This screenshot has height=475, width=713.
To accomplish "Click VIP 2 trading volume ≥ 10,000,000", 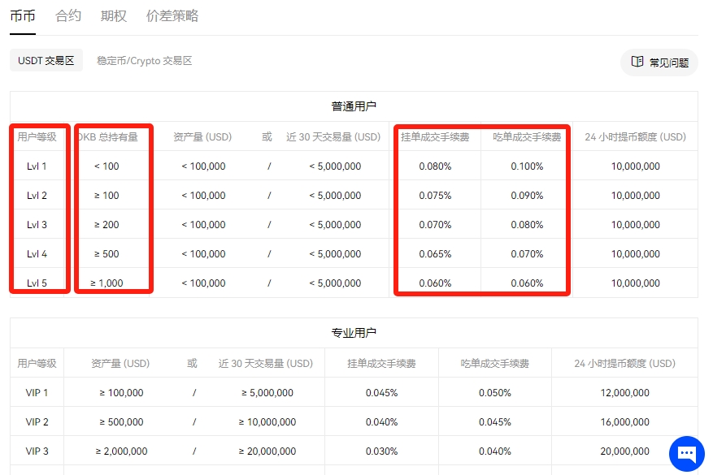I will 267,422.
